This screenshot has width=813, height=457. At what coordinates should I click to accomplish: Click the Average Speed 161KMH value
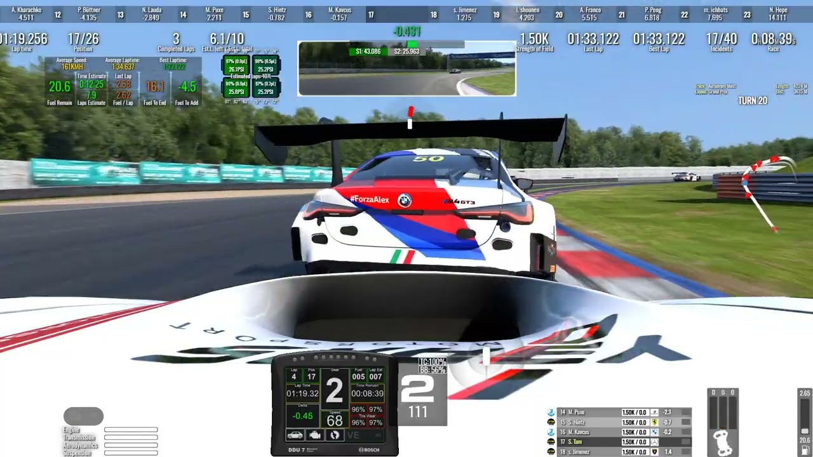click(x=71, y=67)
